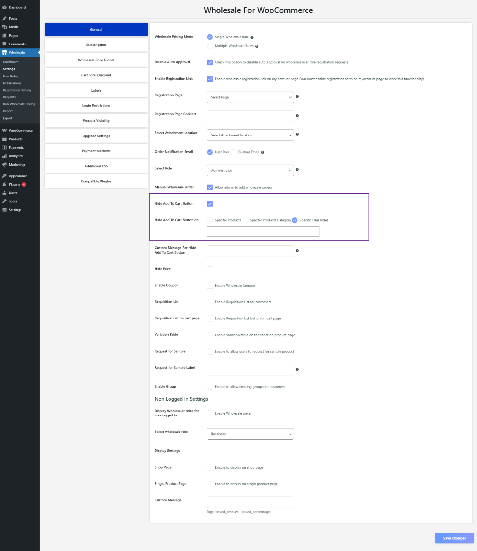Enable Wholesale Coupon checkbox
Screen dimensions: 477x551
[210, 286]
